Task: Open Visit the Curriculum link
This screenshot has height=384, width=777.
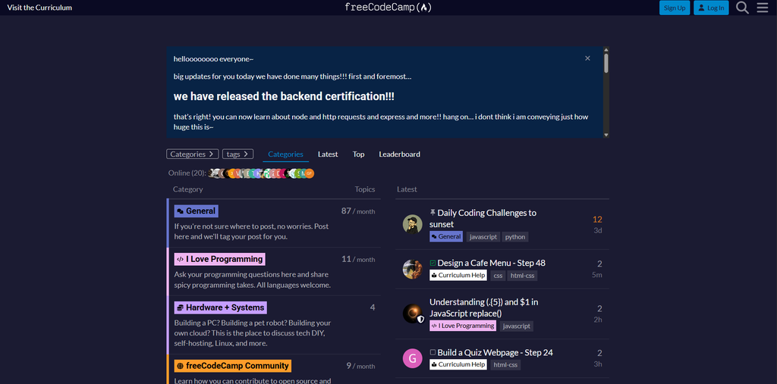Action: (x=39, y=8)
